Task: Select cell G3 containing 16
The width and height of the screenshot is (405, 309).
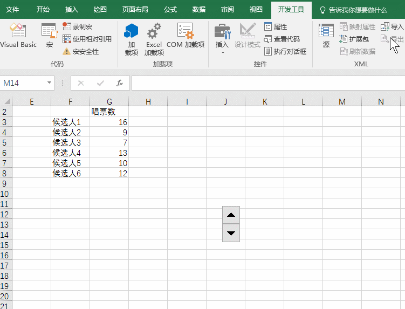Action: 109,122
